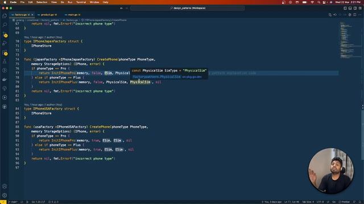Image resolution: width=364 pixels, height=204 pixels.
Task: Open the Wi-Fi status menu
Action: tap(312, 2)
